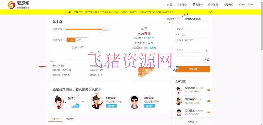Click the 信贷管家 avatar in consult section

tap(134, 102)
